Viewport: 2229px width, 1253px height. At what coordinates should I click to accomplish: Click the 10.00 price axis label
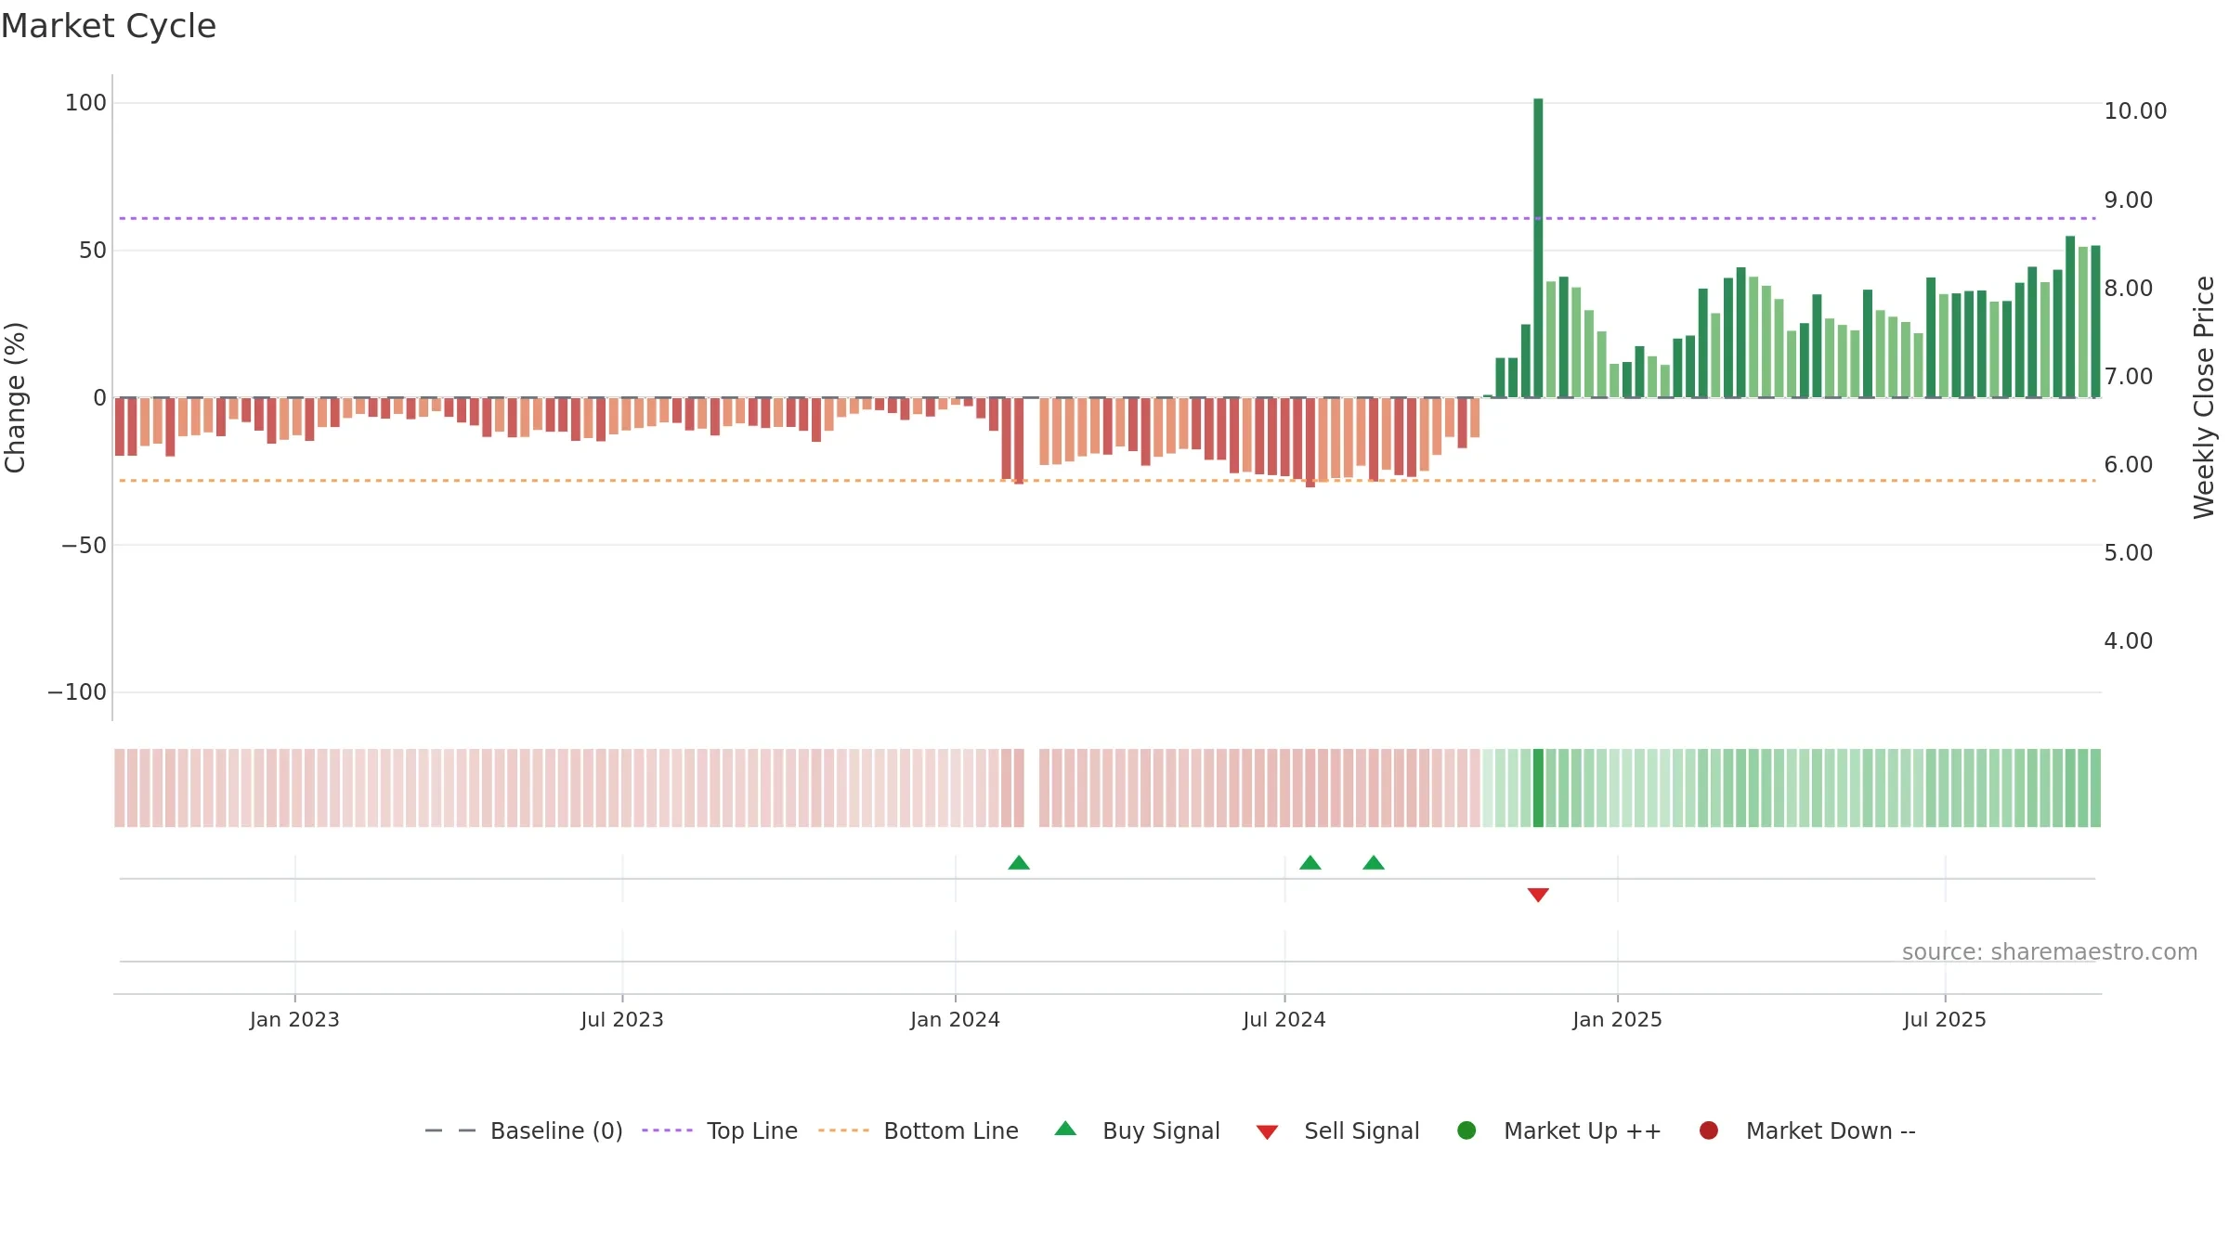[2135, 111]
